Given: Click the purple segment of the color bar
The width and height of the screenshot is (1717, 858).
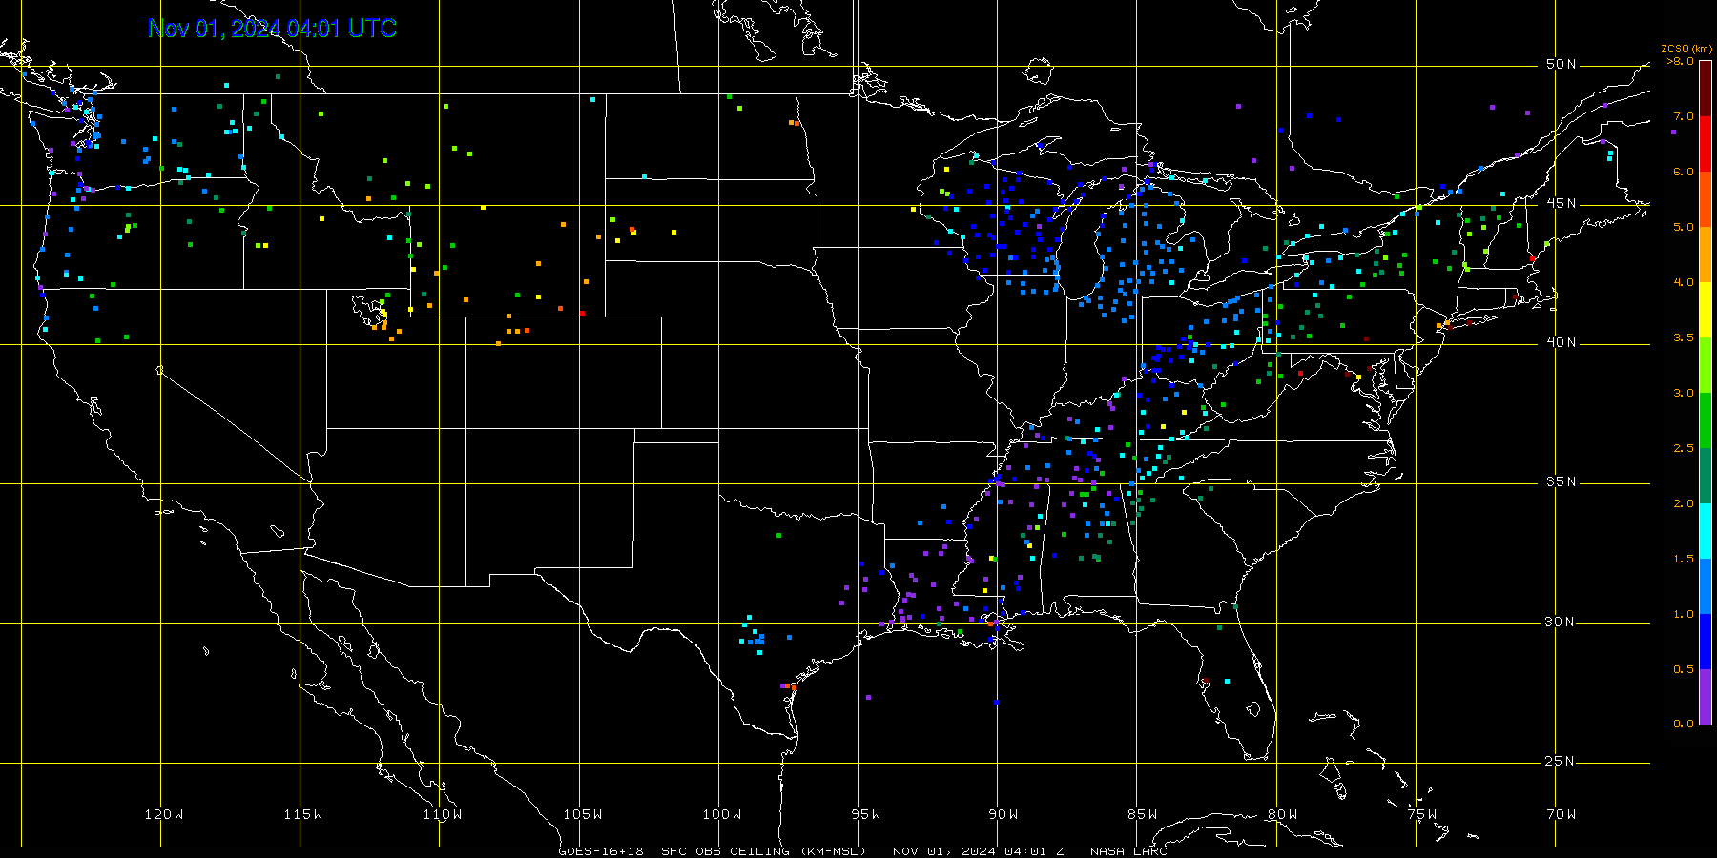Looking at the screenshot, I should (1706, 697).
